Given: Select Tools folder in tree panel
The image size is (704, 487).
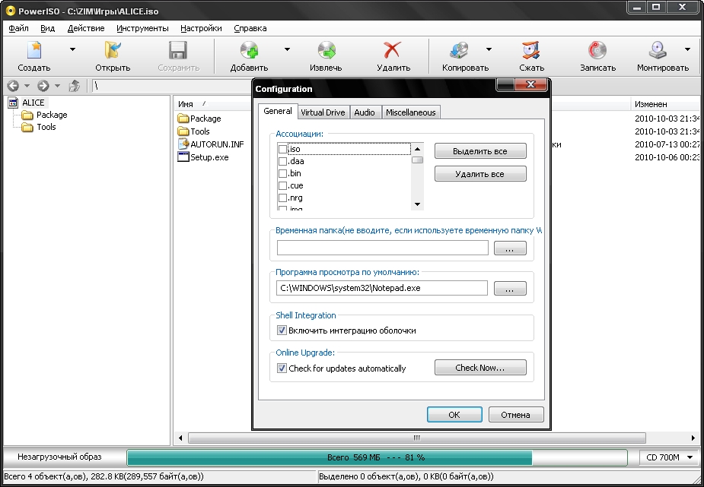Looking at the screenshot, I should click(x=46, y=127).
